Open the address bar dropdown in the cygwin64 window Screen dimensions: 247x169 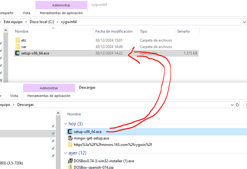click(245, 22)
